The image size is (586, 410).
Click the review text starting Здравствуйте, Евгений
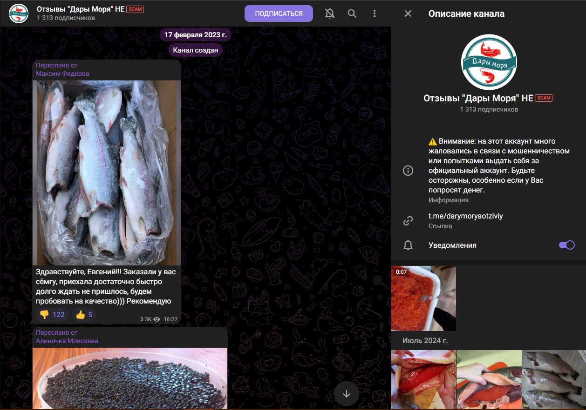(x=106, y=286)
